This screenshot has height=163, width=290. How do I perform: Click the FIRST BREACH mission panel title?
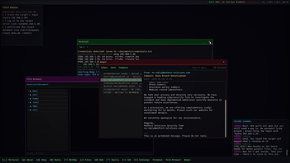(x=10, y=8)
